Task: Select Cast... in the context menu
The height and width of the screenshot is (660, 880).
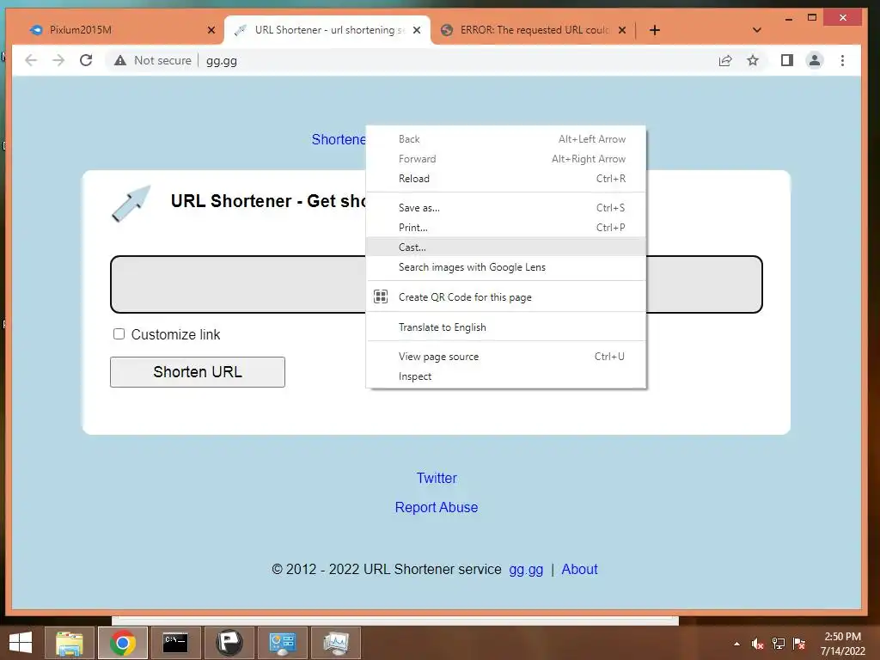Action: pos(505,247)
